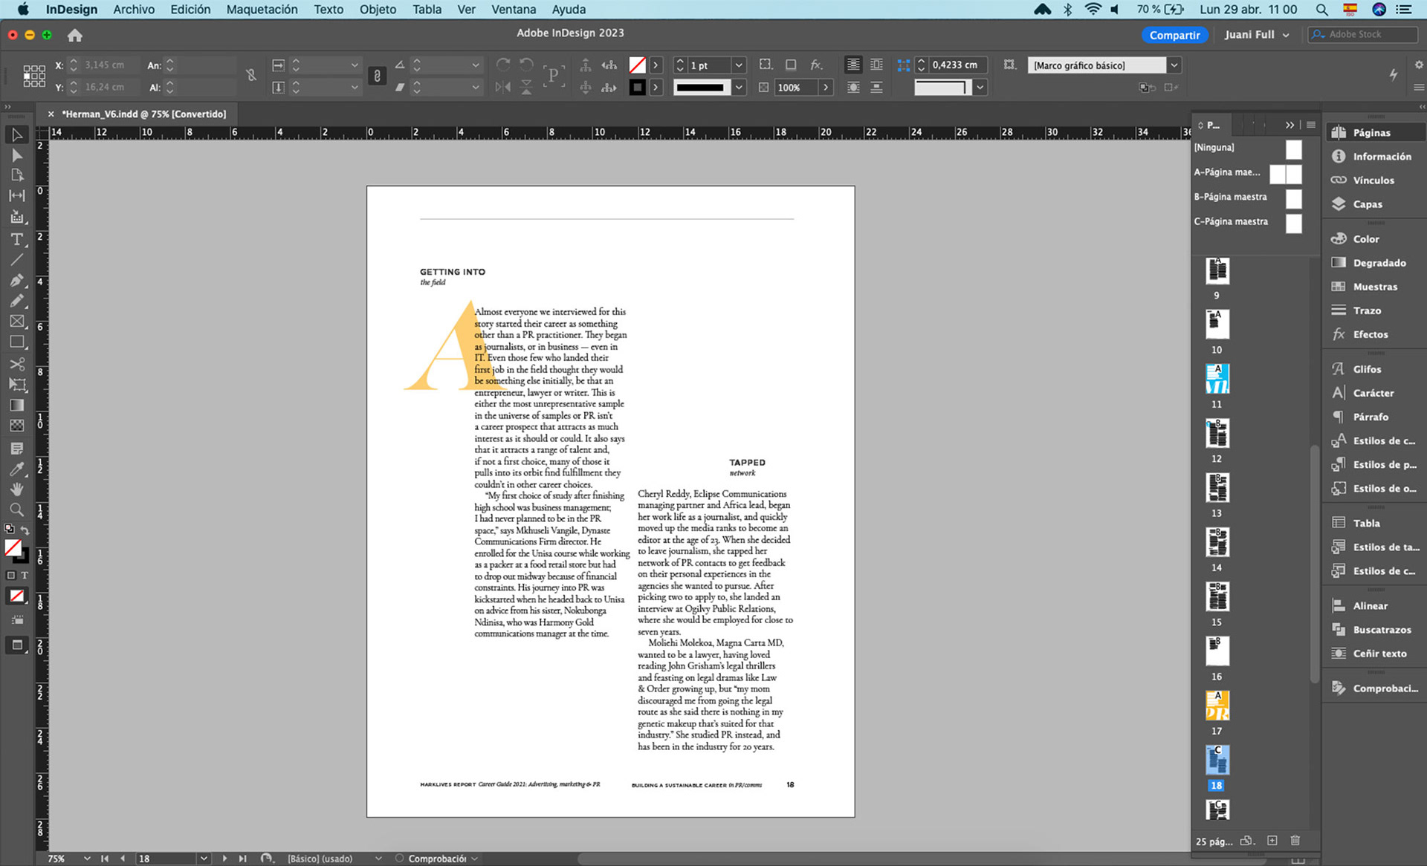Select the Hand tool
The width and height of the screenshot is (1427, 866).
click(x=16, y=489)
